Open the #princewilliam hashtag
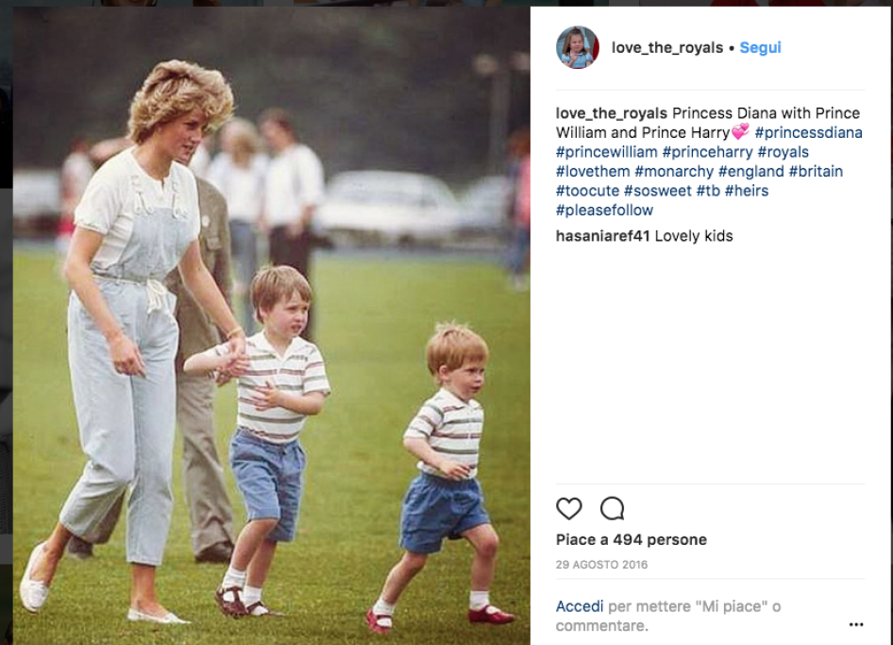Image resolution: width=893 pixels, height=645 pixels. (607, 152)
